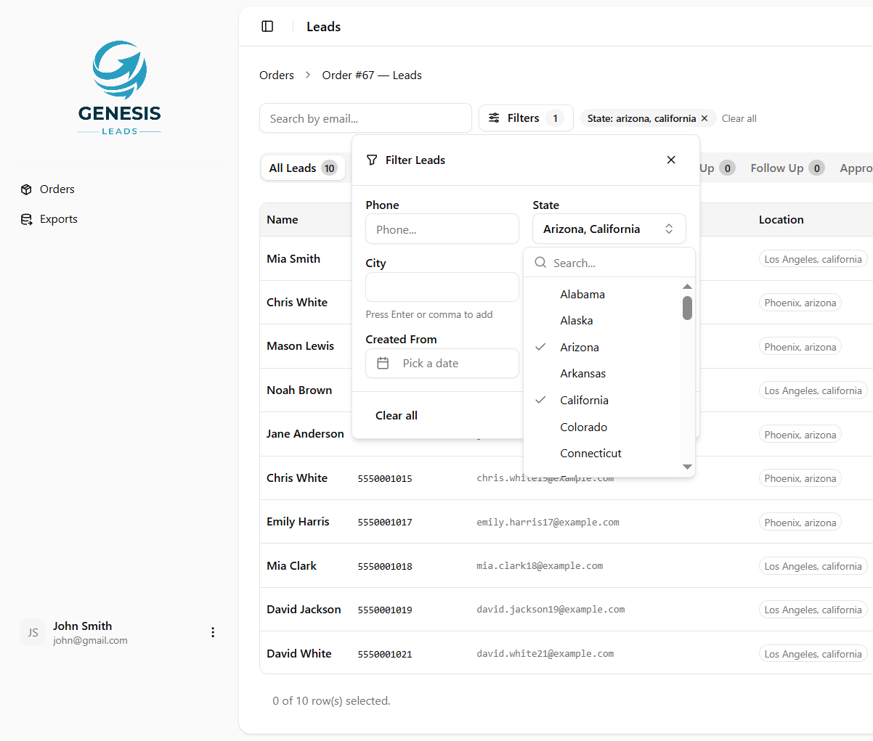873x741 pixels.
Task: Click the state list scrollbar thumb
Action: (687, 308)
